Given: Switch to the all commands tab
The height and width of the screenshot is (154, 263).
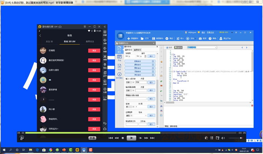Looking at the screenshot, I should pyautogui.click(x=138, y=50).
